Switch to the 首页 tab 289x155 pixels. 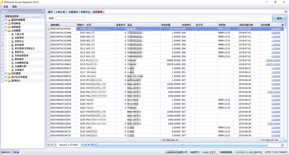pos(50,12)
